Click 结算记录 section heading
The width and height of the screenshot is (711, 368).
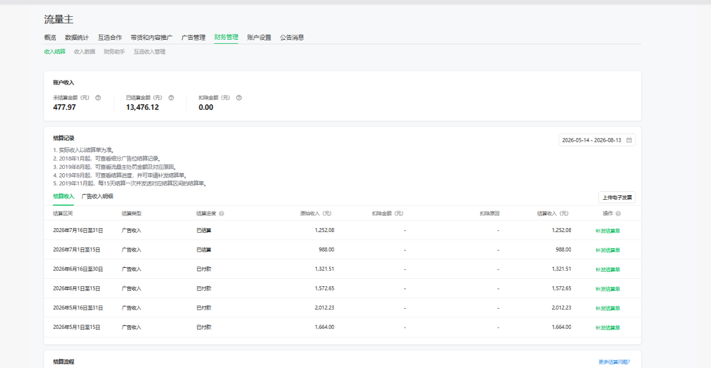click(63, 138)
